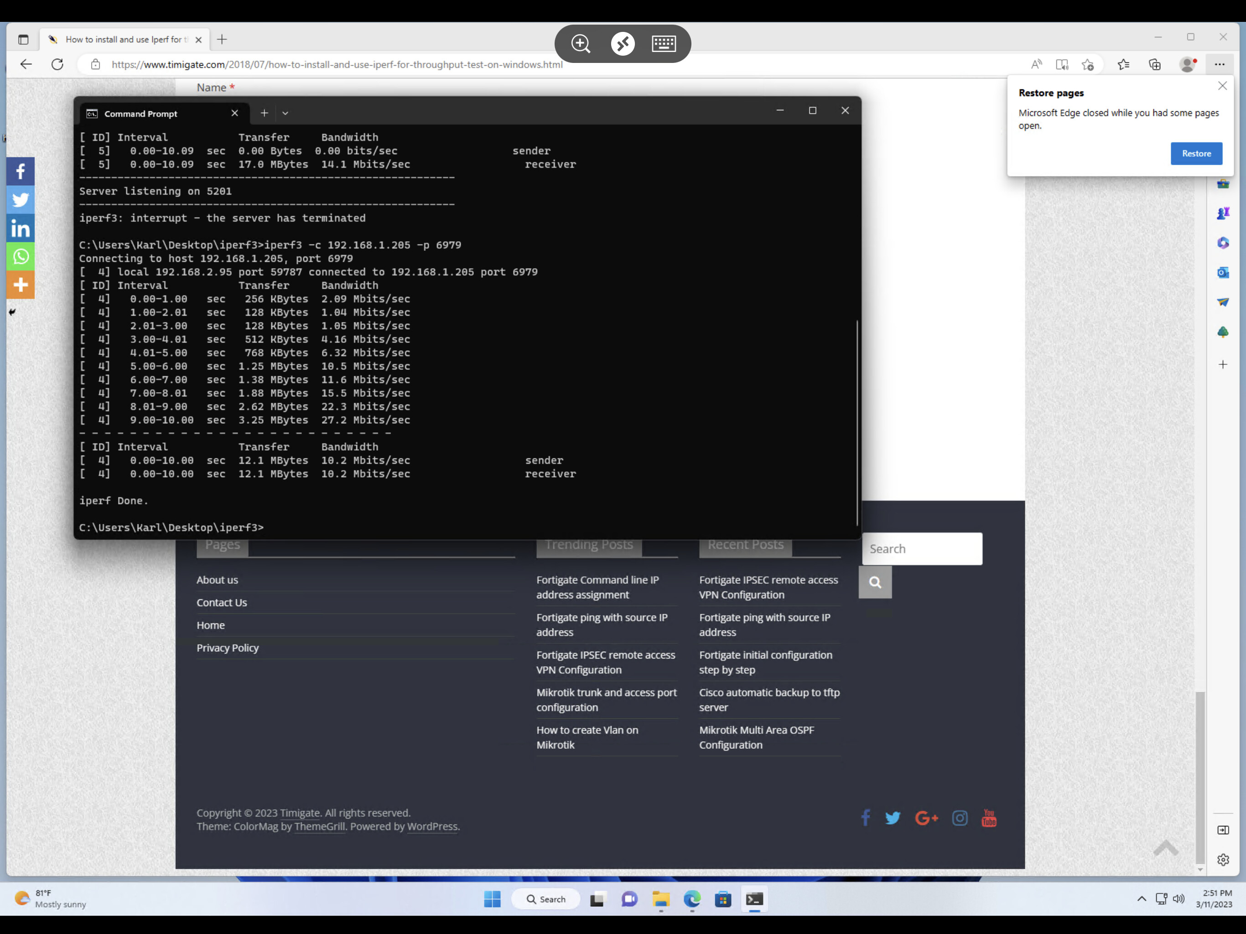This screenshot has height=934, width=1246.
Task: Add app to Edge sidebar plus
Action: (1223, 364)
